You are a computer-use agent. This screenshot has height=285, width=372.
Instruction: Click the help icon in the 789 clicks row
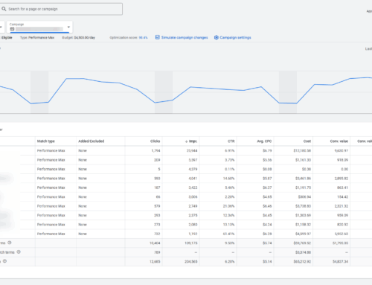coord(19,252)
